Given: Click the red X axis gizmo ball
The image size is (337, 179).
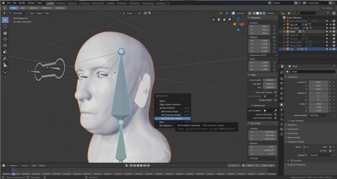Looking at the screenshot, I should point(243,24).
